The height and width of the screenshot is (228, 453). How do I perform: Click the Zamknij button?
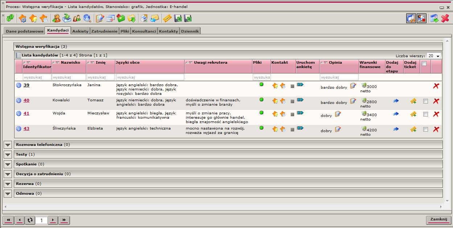click(439, 220)
